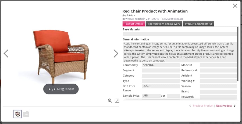This screenshot has height=124, width=242.
Task: Click the next image arrow
Action: (116, 54)
